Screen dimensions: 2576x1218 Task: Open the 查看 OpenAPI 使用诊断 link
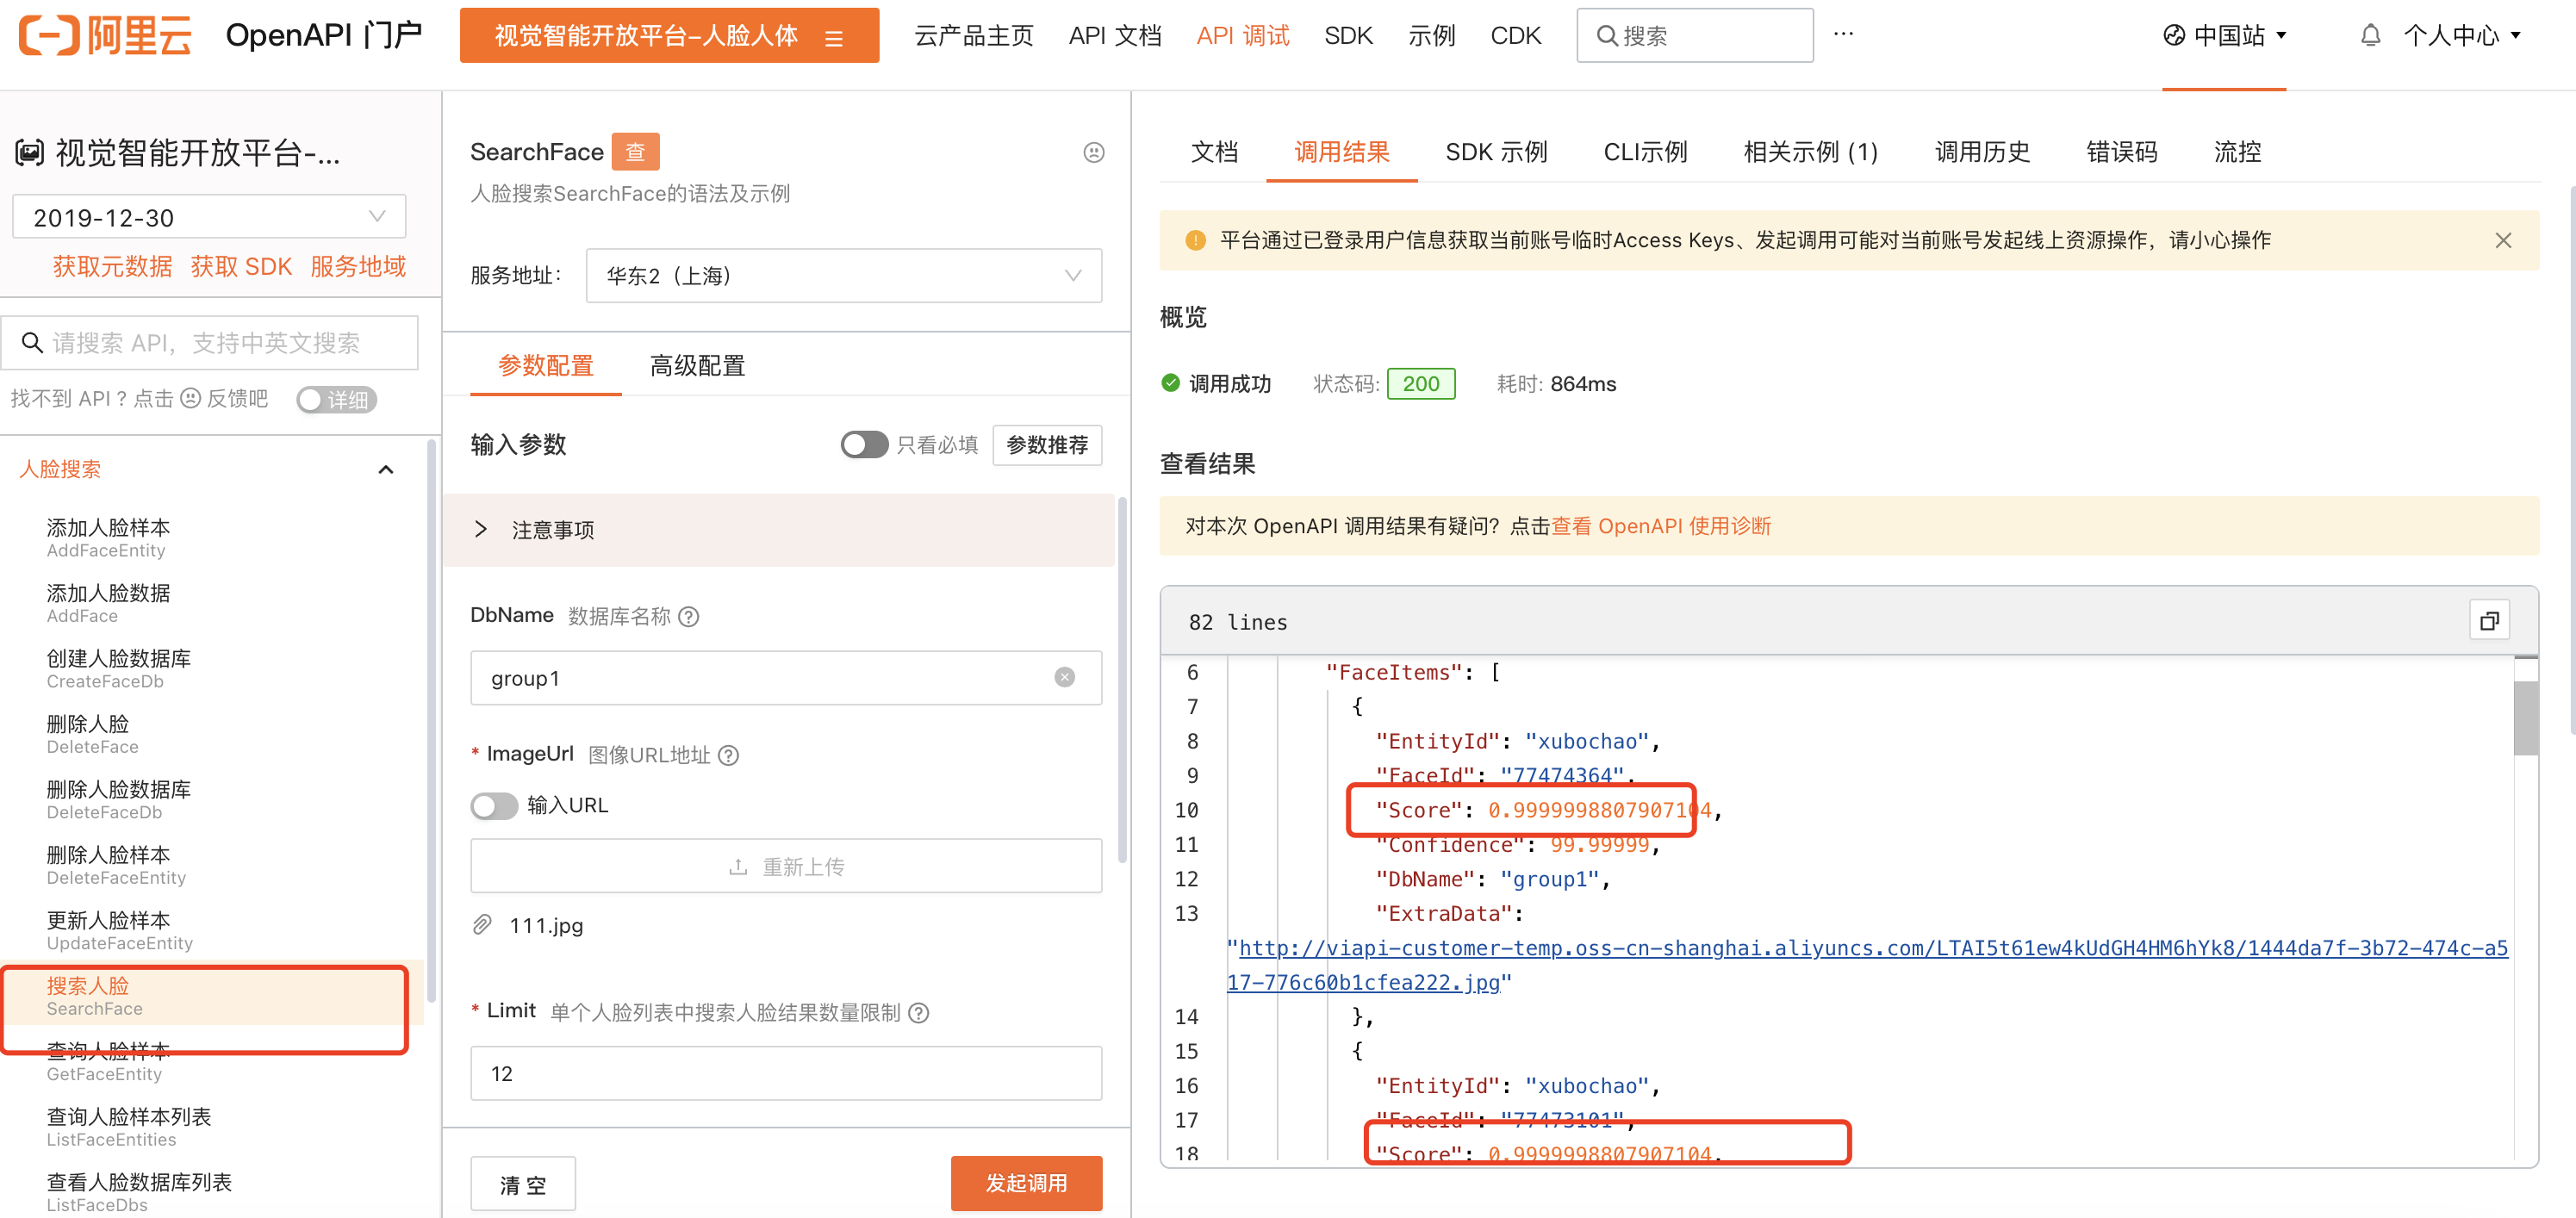tap(1659, 526)
